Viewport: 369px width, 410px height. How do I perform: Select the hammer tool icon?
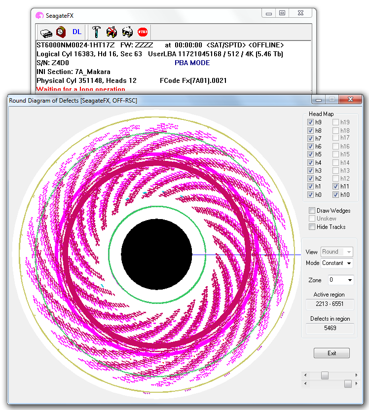point(96,32)
